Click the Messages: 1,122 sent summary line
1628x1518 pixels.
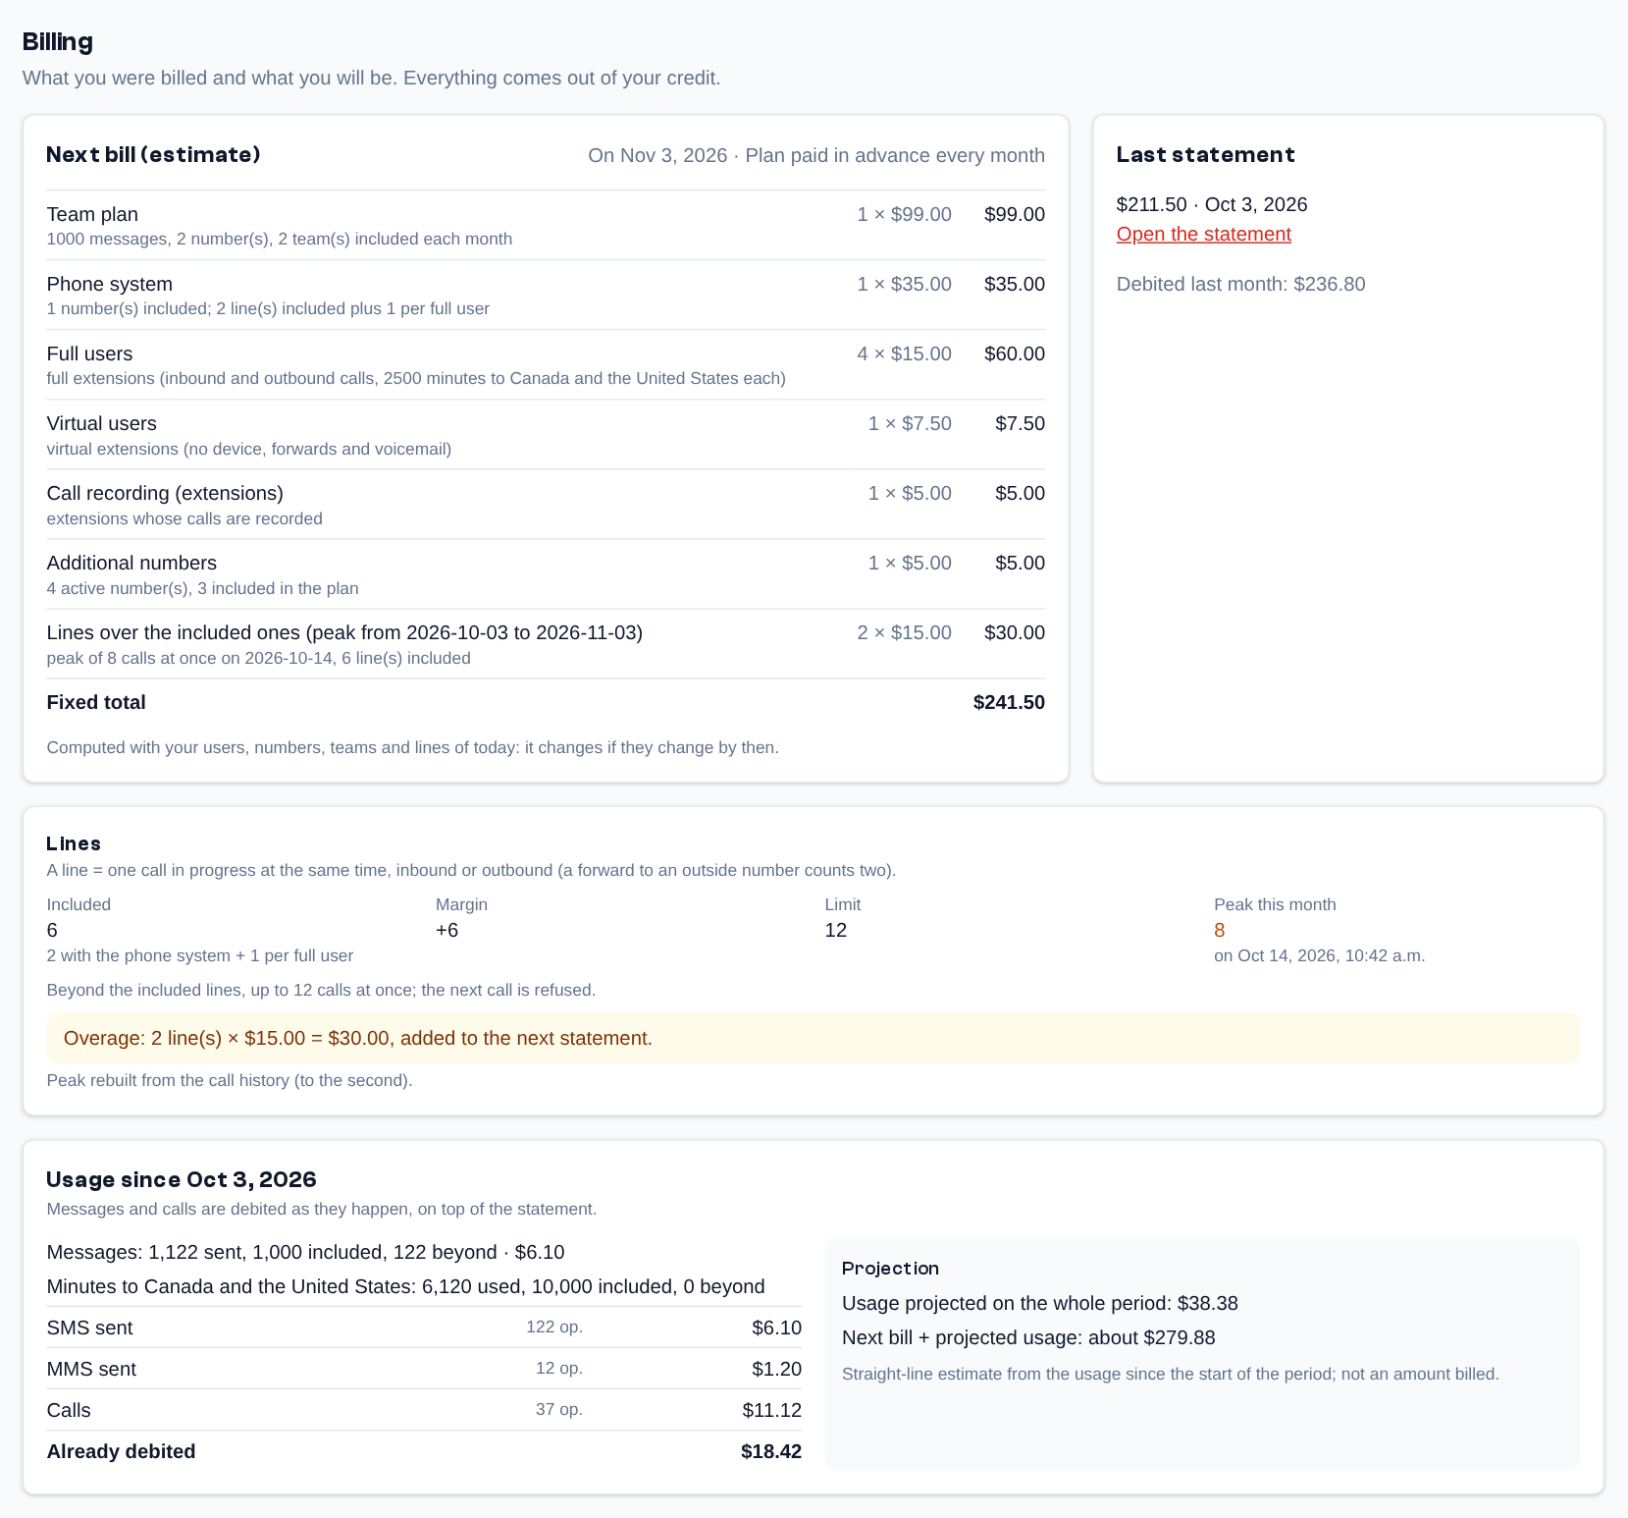tap(305, 1252)
